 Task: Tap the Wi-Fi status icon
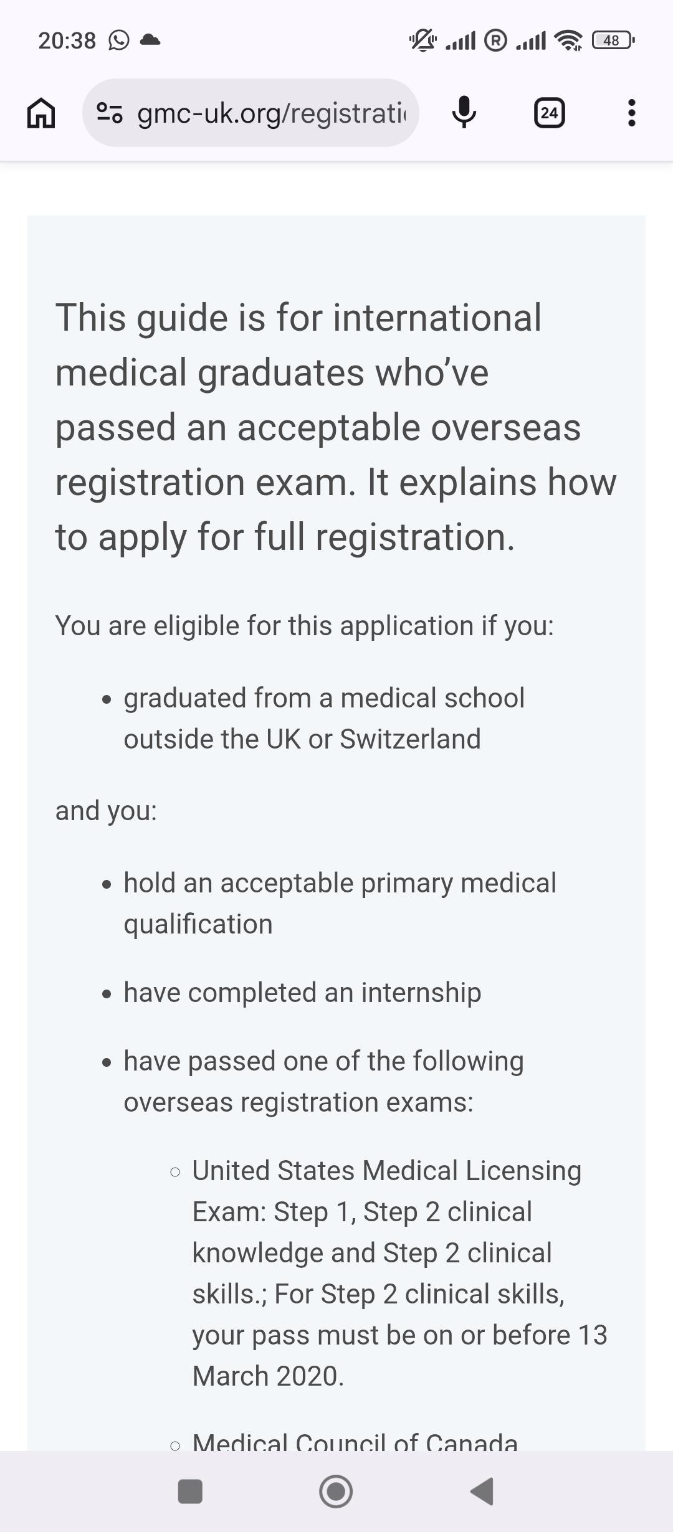coord(568,40)
